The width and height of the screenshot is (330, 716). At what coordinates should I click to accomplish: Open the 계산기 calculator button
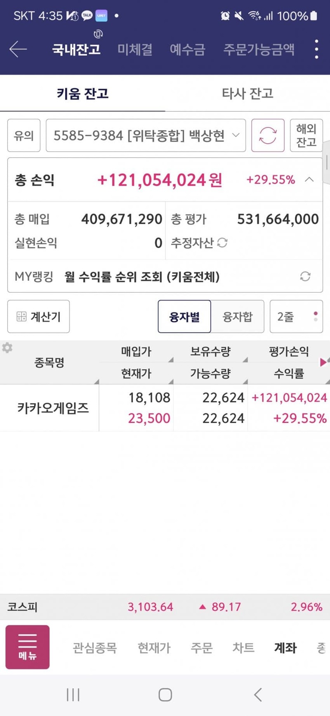pos(38,317)
